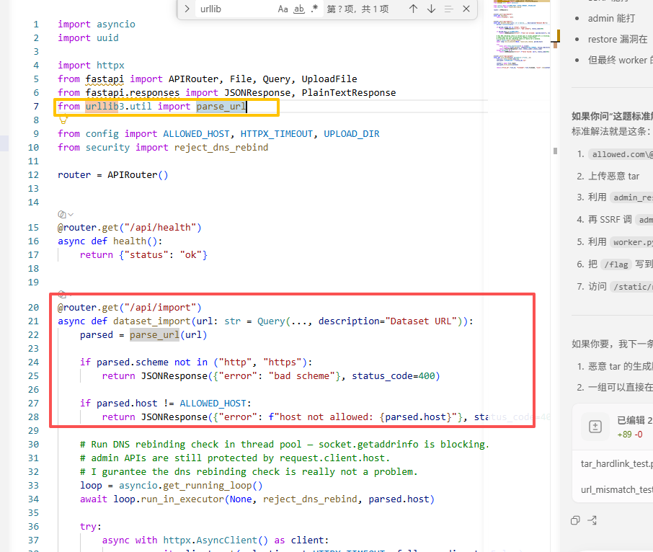Click "dataset_import" function name on line 21
Viewport: 653px width, 552px height.
click(151, 321)
